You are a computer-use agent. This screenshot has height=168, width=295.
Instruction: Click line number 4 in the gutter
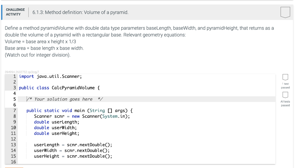coord(14,94)
